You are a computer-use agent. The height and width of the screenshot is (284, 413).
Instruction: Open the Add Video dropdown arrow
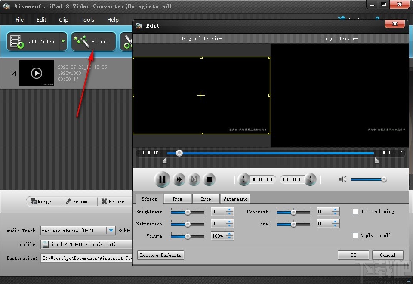point(63,41)
